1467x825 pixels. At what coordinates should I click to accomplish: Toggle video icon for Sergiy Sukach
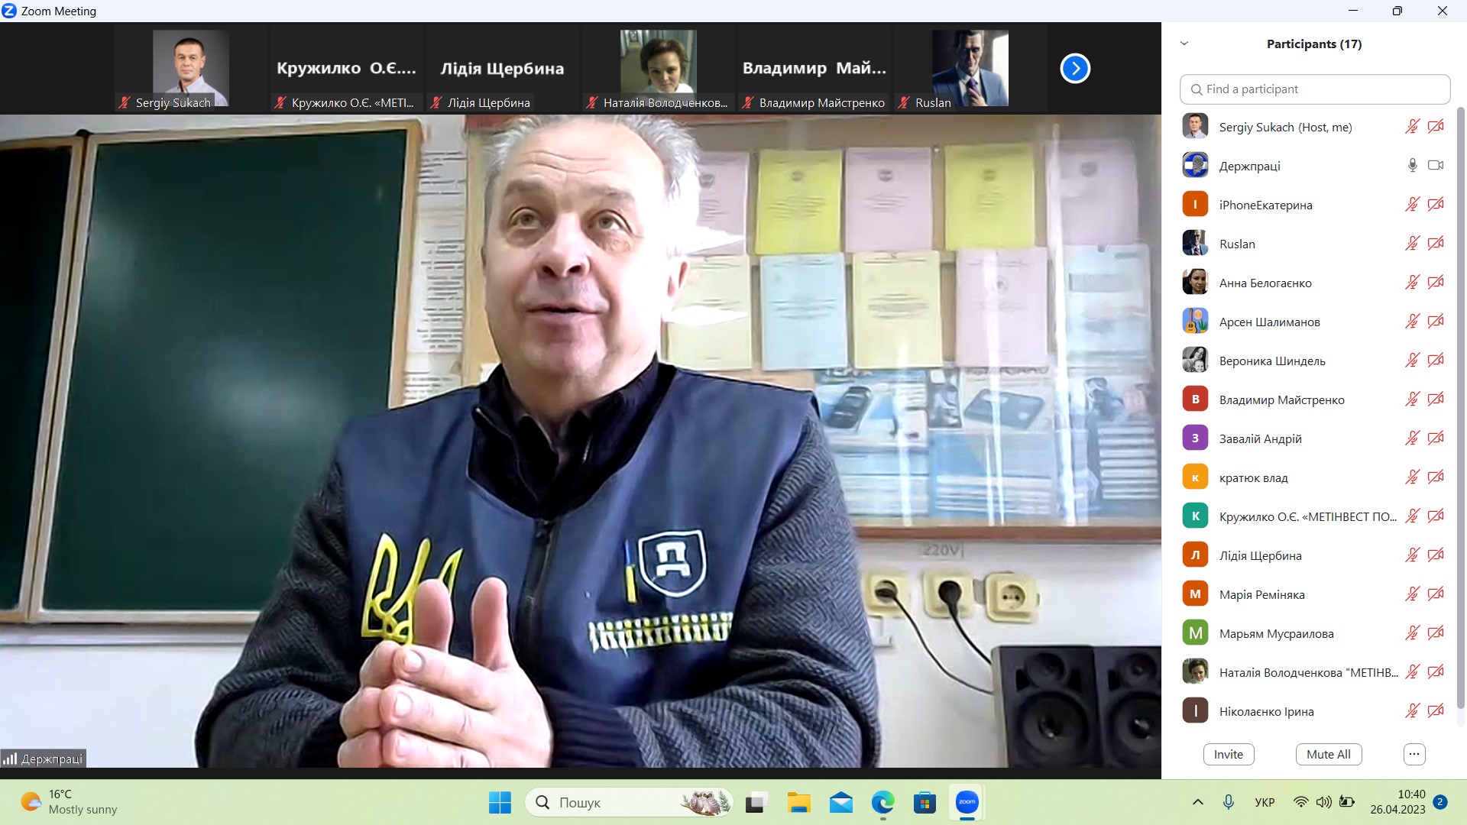(1436, 127)
